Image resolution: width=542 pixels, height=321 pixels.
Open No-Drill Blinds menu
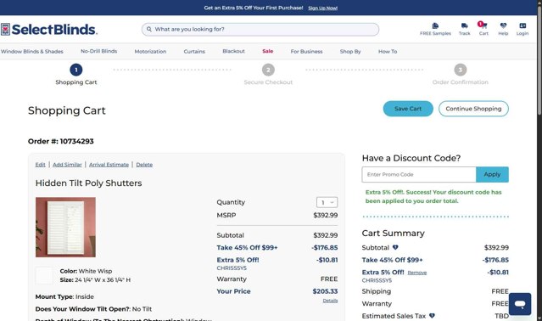coord(99,51)
